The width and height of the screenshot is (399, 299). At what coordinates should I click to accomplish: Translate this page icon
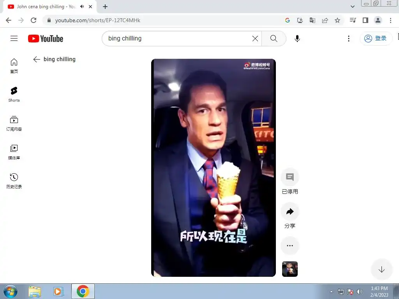pyautogui.click(x=312, y=20)
